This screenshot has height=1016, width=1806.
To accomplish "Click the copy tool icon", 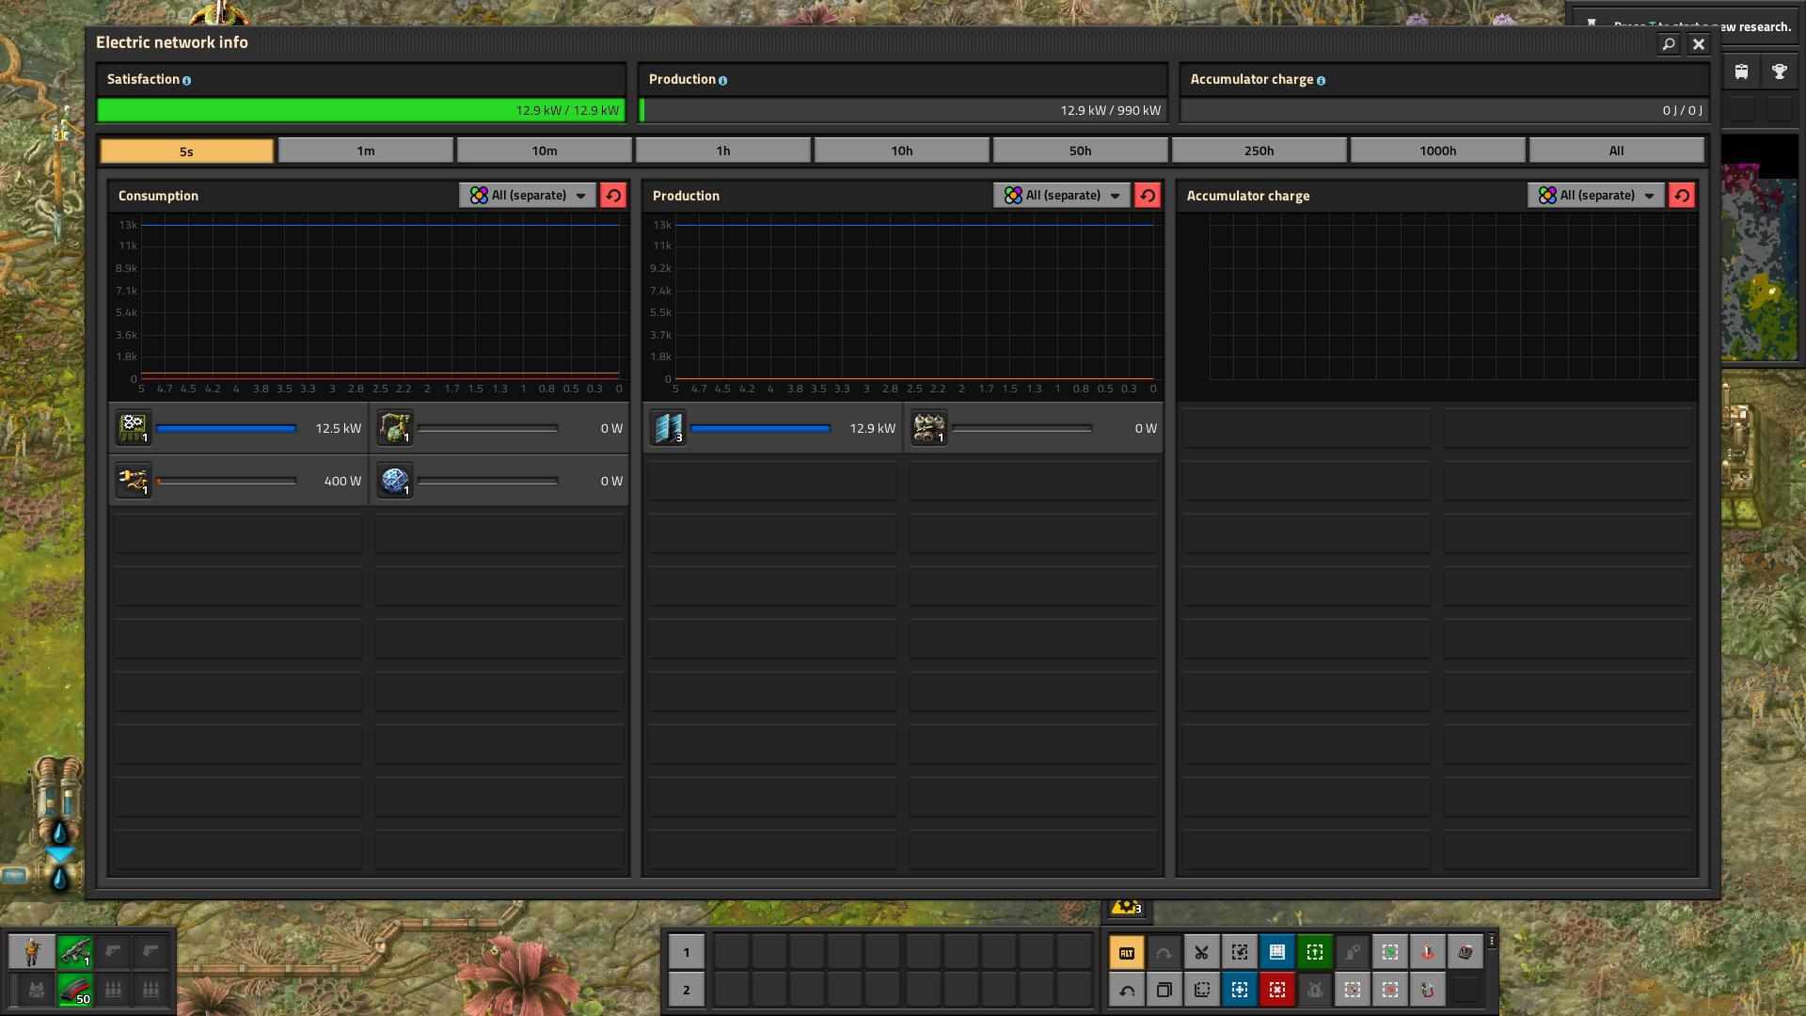I will 1164,990.
